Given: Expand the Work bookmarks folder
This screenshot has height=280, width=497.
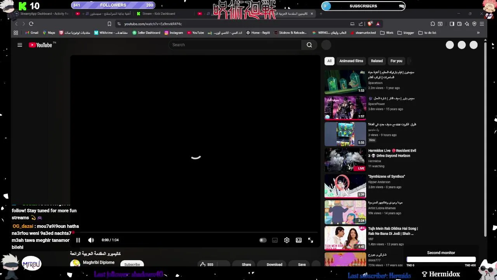Looking at the screenshot, I should pyautogui.click(x=387, y=33).
